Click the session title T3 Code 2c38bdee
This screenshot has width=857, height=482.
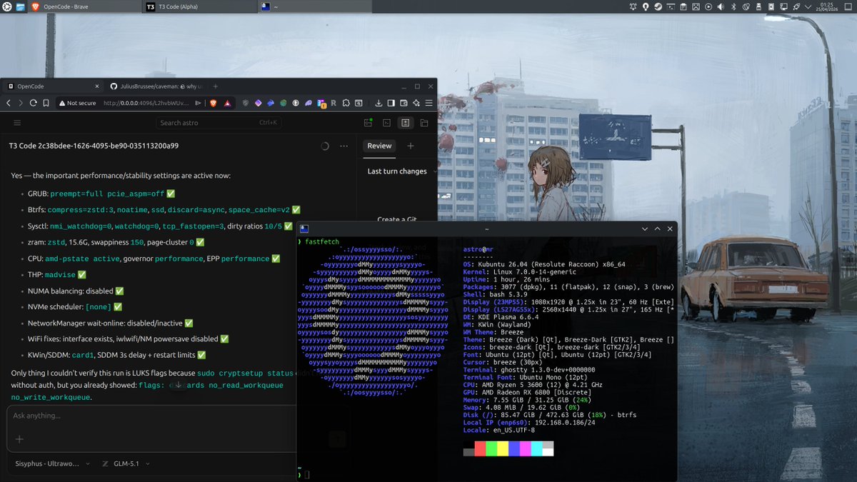94,146
